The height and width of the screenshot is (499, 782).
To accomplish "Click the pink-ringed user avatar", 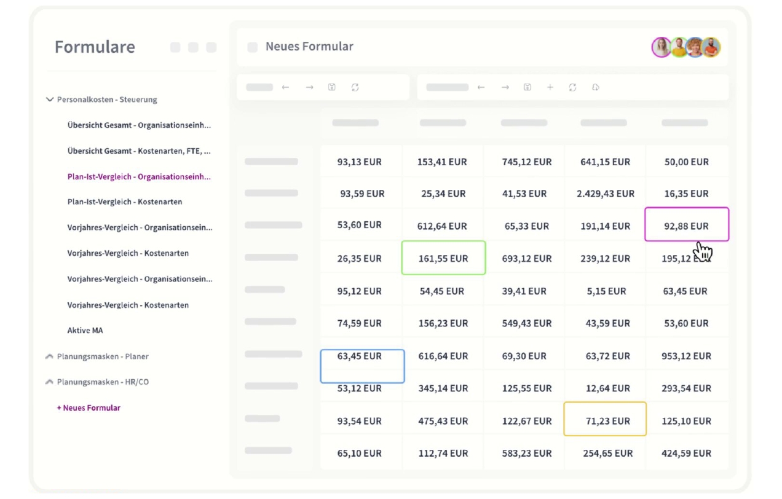I will point(662,47).
